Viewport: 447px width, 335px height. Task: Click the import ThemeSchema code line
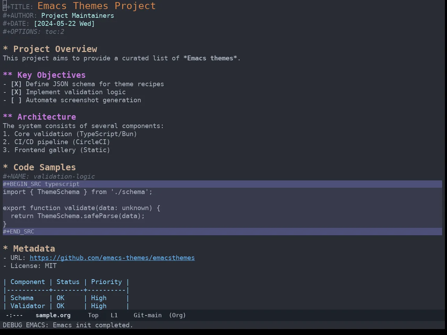point(78,192)
